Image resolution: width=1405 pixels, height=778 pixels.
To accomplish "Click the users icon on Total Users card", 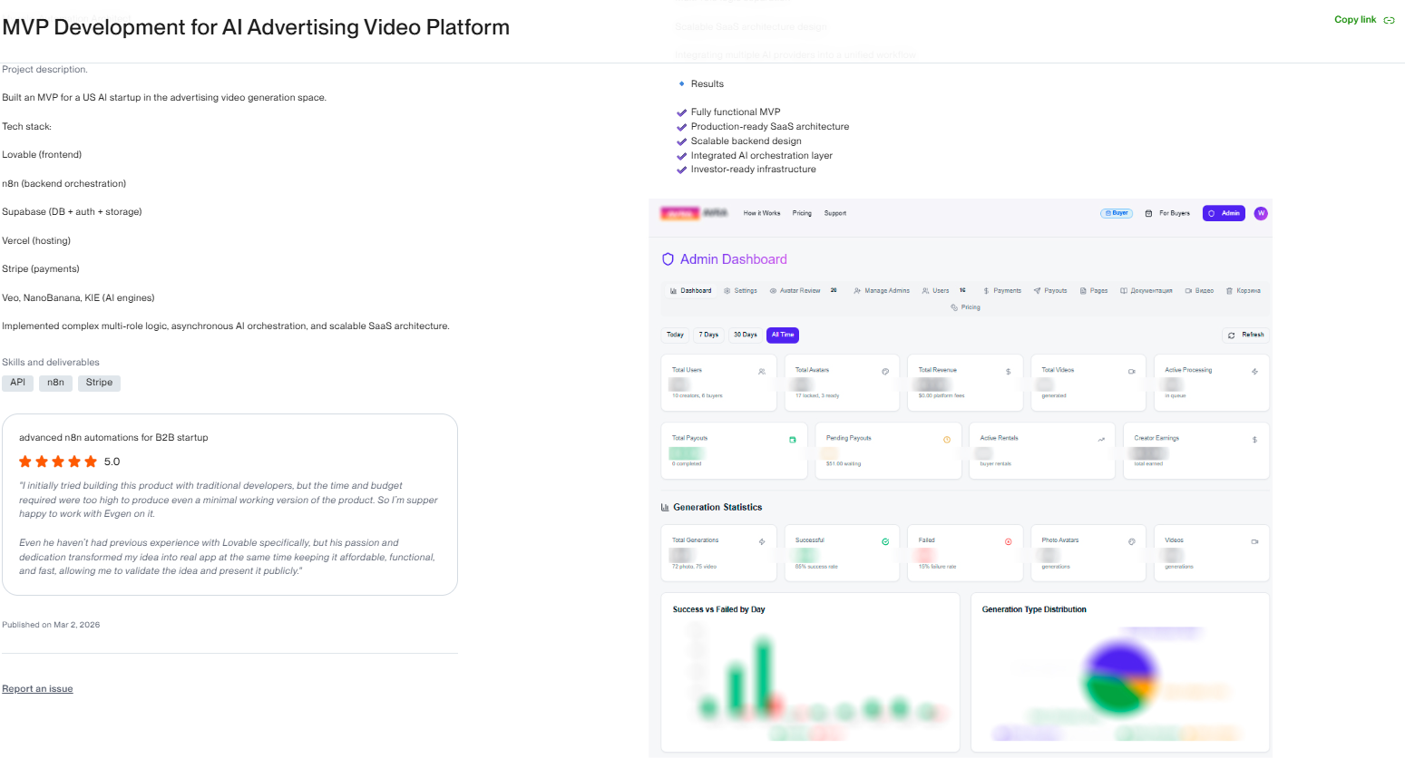I will 762,371.
